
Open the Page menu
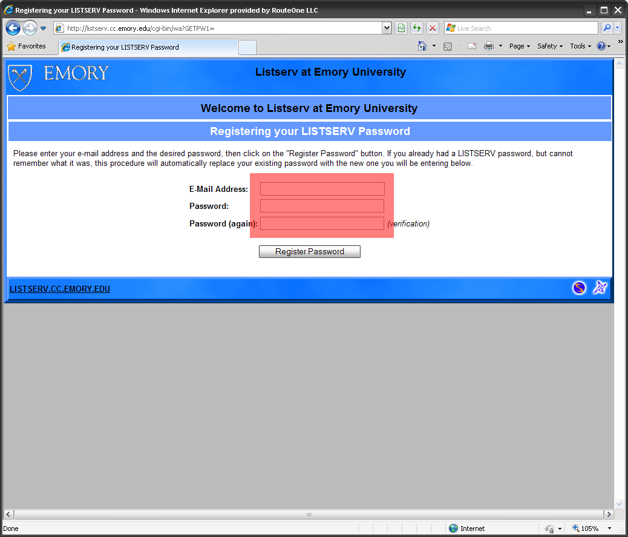coord(520,46)
